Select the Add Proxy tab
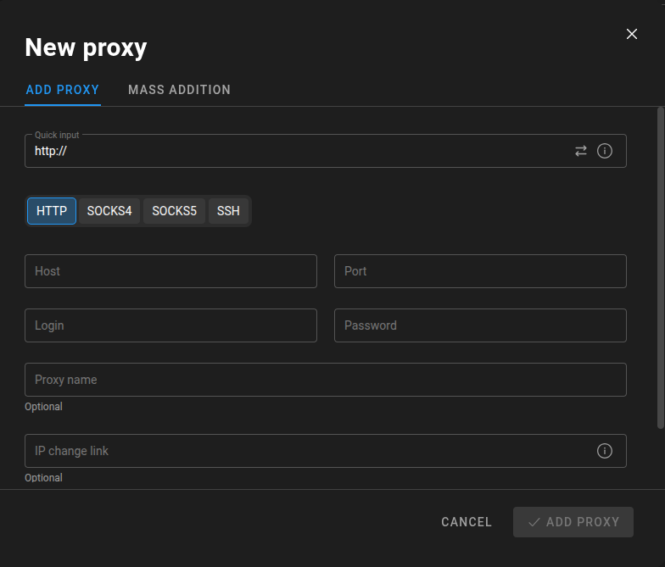The width and height of the screenshot is (665, 567). pos(63,90)
